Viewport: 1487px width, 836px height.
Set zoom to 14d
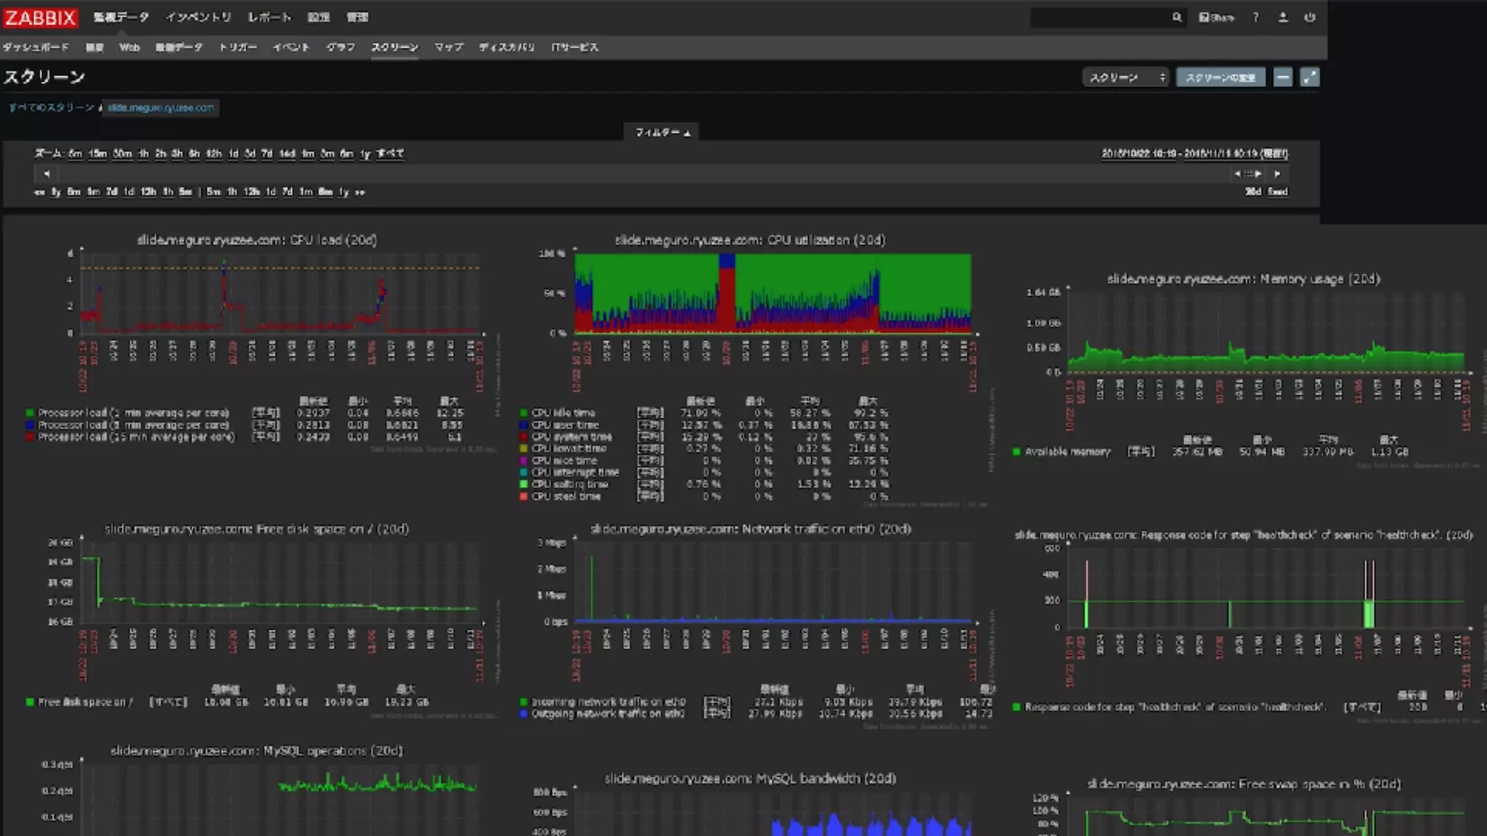[x=288, y=154]
